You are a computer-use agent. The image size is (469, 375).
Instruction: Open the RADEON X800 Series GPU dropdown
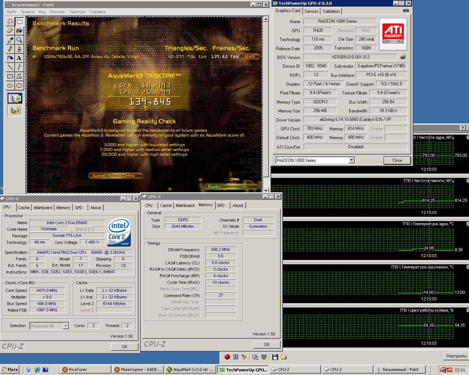pyautogui.click(x=352, y=160)
